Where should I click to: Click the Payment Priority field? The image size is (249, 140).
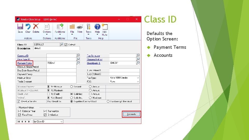[61, 74]
